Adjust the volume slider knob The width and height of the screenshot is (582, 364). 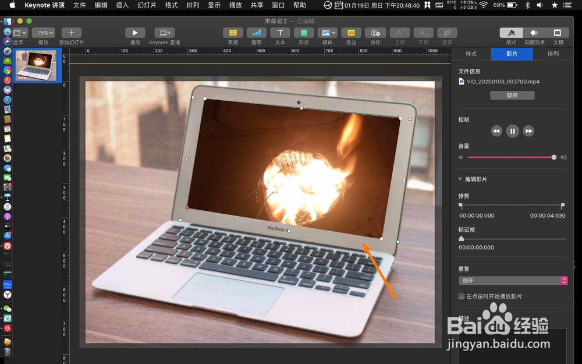pyautogui.click(x=554, y=157)
